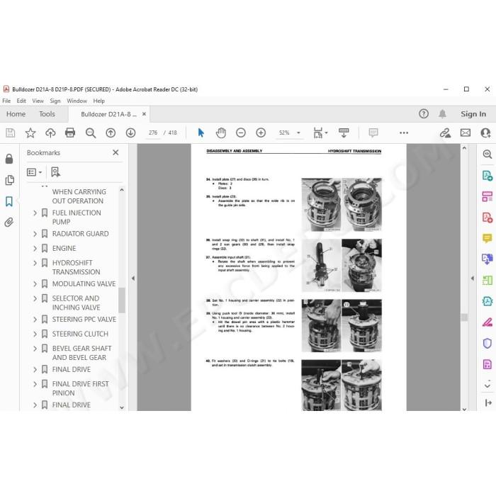Open Export PDF tool in right pane
The height and width of the screenshot is (496, 496).
point(487,175)
